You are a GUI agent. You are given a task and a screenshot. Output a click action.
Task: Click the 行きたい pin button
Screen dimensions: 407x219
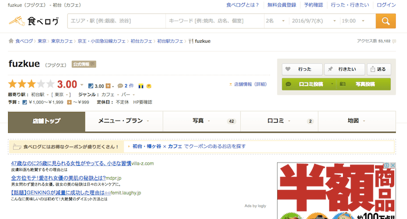(344, 69)
